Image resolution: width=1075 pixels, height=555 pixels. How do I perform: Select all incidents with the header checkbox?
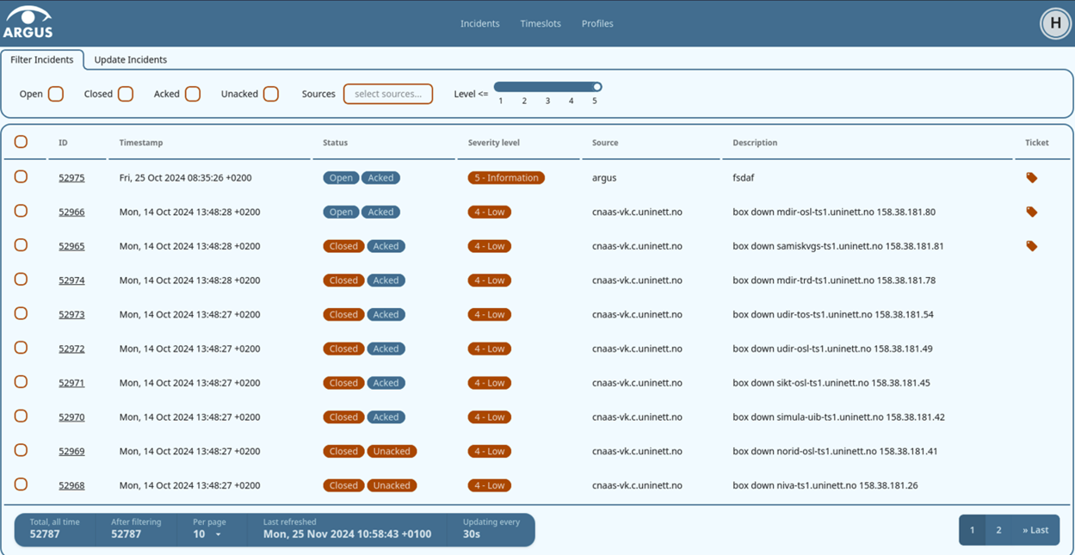pos(21,142)
